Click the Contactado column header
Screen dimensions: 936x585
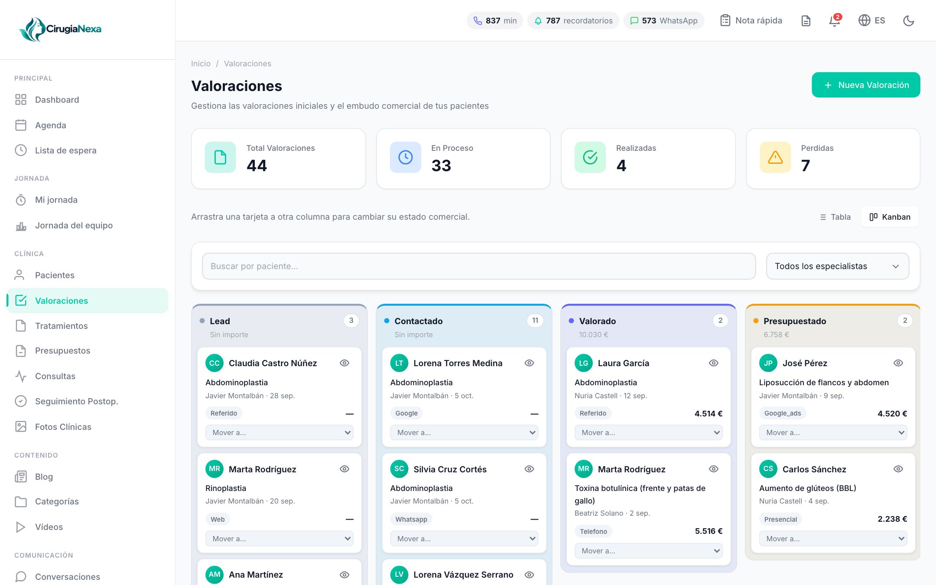click(x=464, y=327)
